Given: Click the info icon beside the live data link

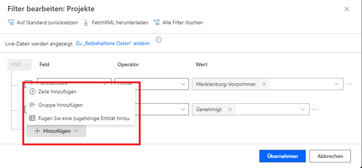Looking at the screenshot, I should pos(159,40).
